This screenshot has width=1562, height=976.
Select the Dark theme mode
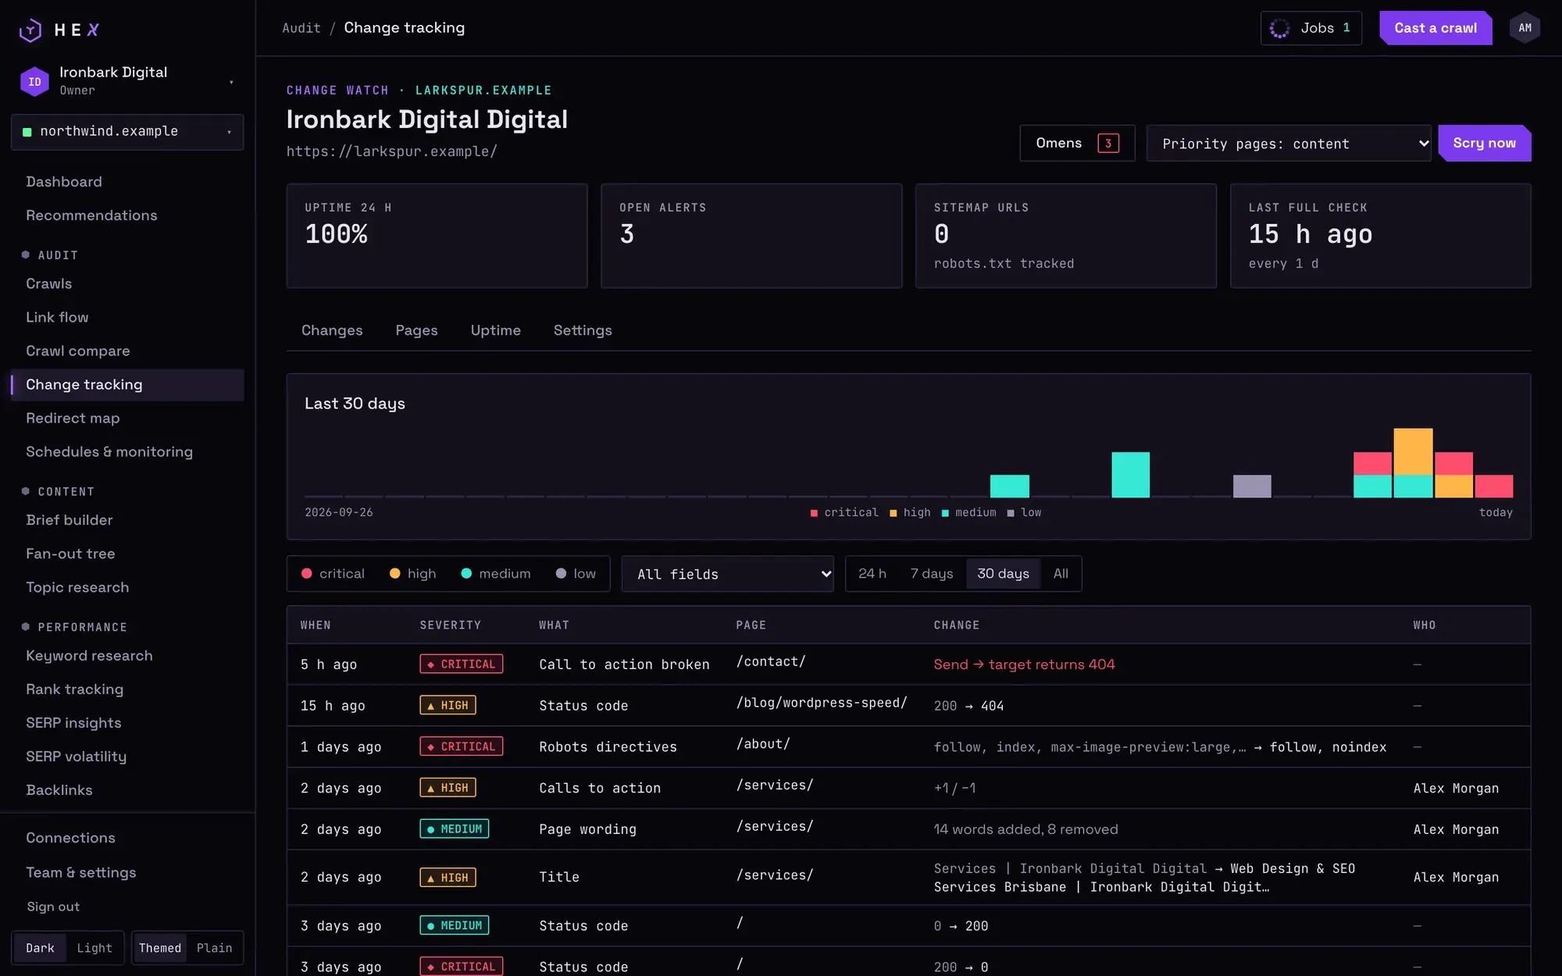[x=40, y=948]
